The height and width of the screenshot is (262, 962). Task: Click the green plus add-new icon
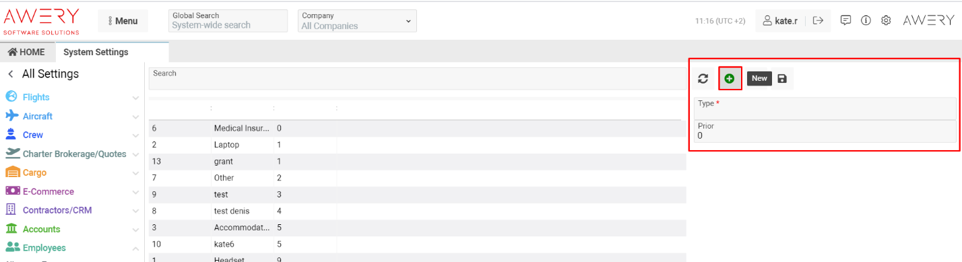730,79
